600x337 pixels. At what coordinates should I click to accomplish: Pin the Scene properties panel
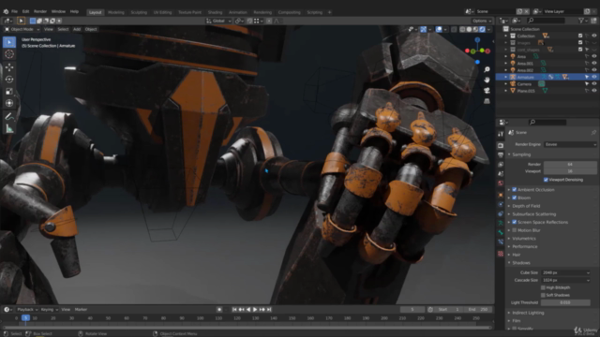(x=593, y=132)
